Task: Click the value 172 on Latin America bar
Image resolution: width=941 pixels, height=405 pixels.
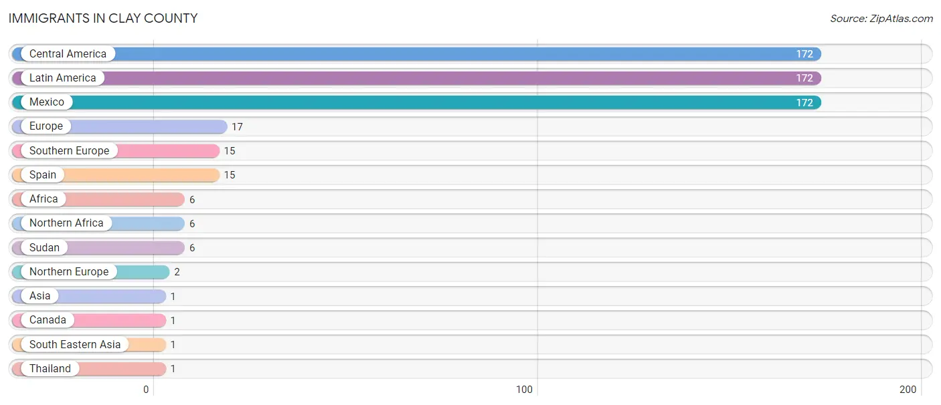Action: (x=804, y=78)
